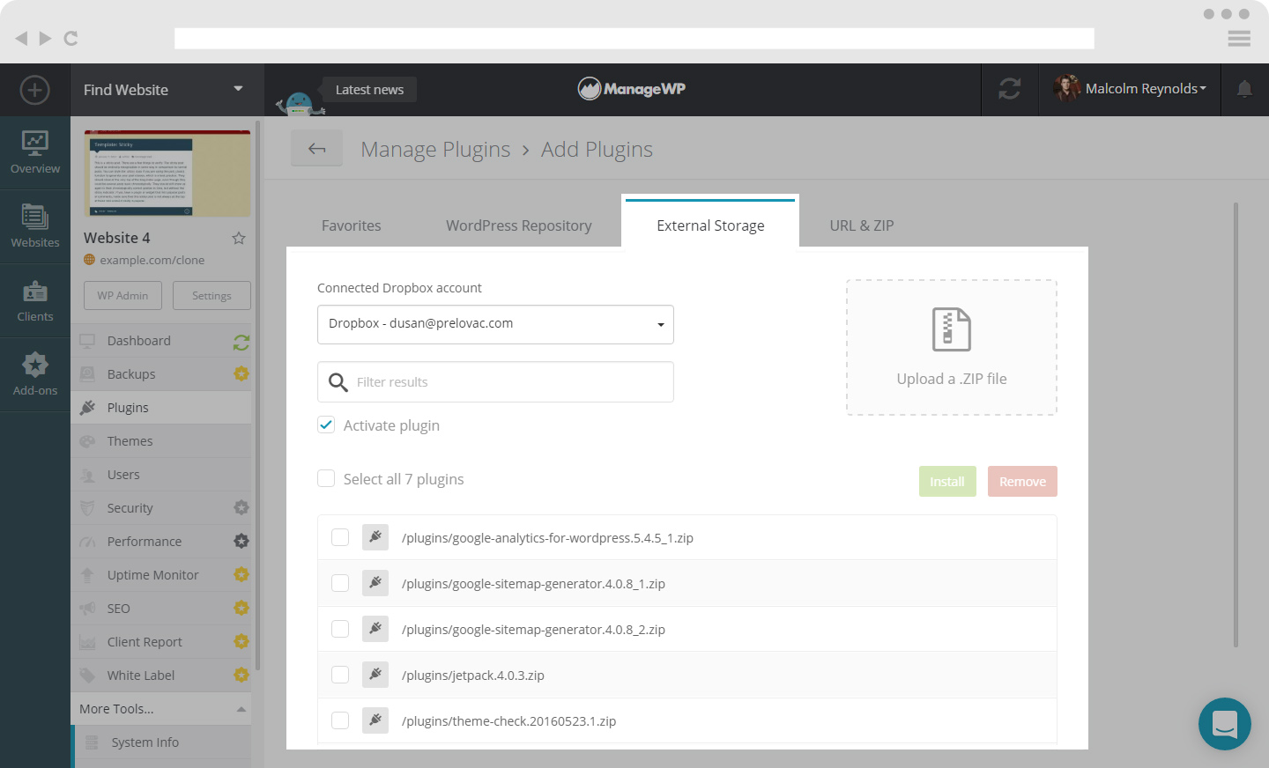Image resolution: width=1269 pixels, height=768 pixels.
Task: Open the Add-ons section in left rail
Action: 35,375
